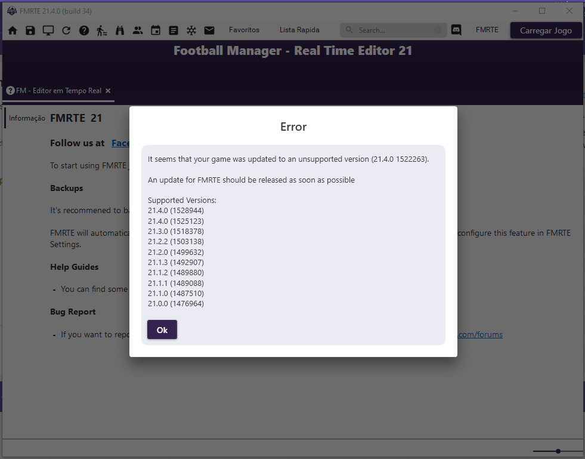Click the FMRTE app logo in title bar
585x459 pixels.
click(11, 11)
